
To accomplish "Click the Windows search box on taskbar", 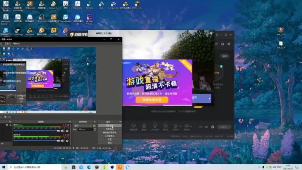I will tap(34, 167).
